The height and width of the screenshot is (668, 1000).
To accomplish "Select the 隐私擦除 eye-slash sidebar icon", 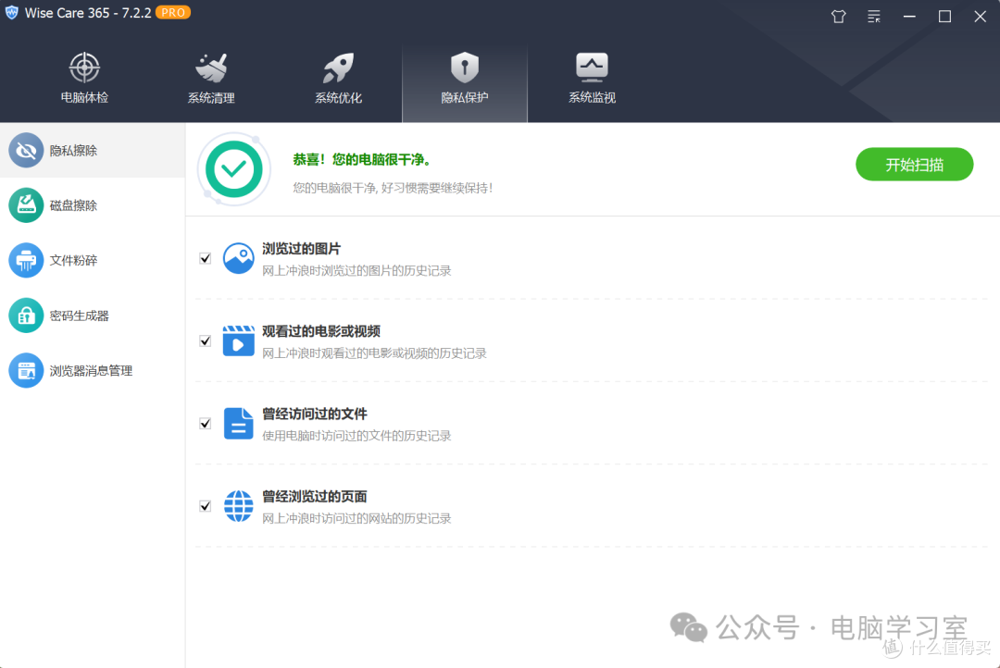I will coord(26,151).
